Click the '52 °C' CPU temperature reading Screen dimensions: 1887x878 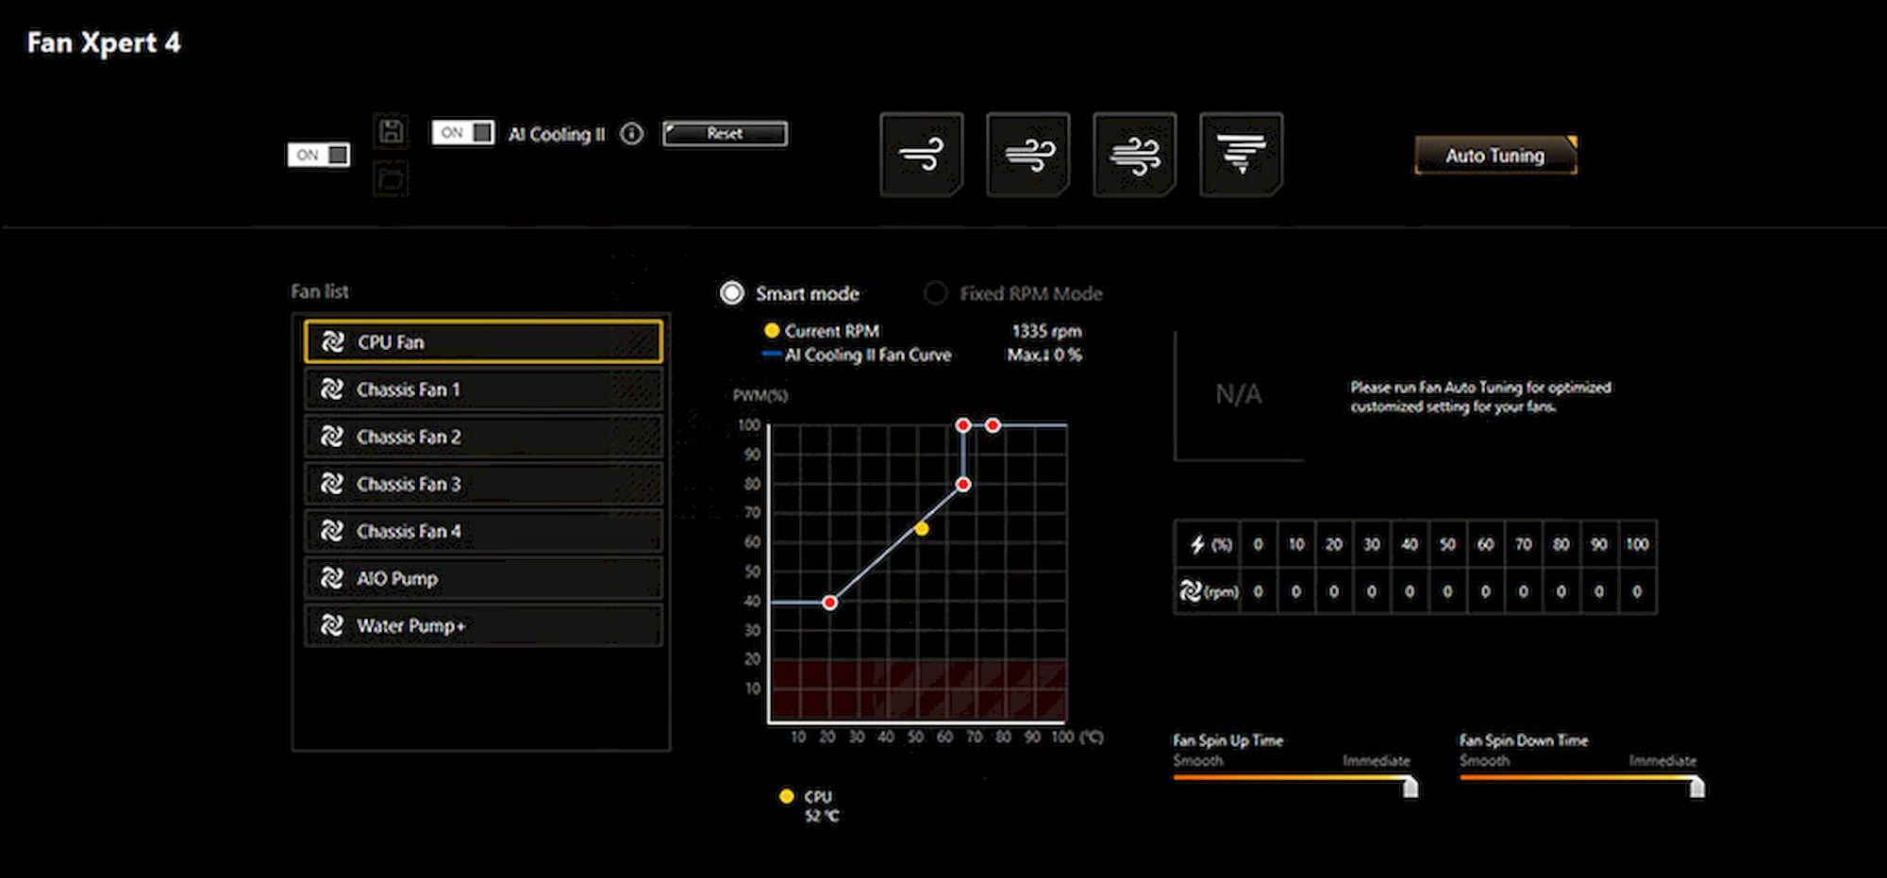click(822, 816)
